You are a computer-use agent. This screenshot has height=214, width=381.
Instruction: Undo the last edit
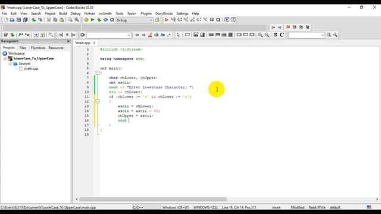coord(33,20)
